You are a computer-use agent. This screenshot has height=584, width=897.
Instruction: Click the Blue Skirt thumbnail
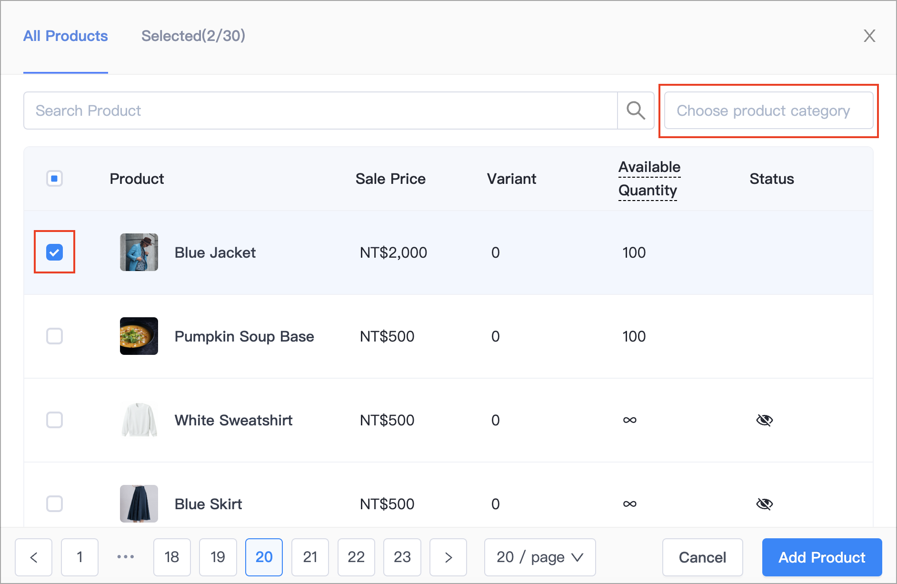pos(139,504)
